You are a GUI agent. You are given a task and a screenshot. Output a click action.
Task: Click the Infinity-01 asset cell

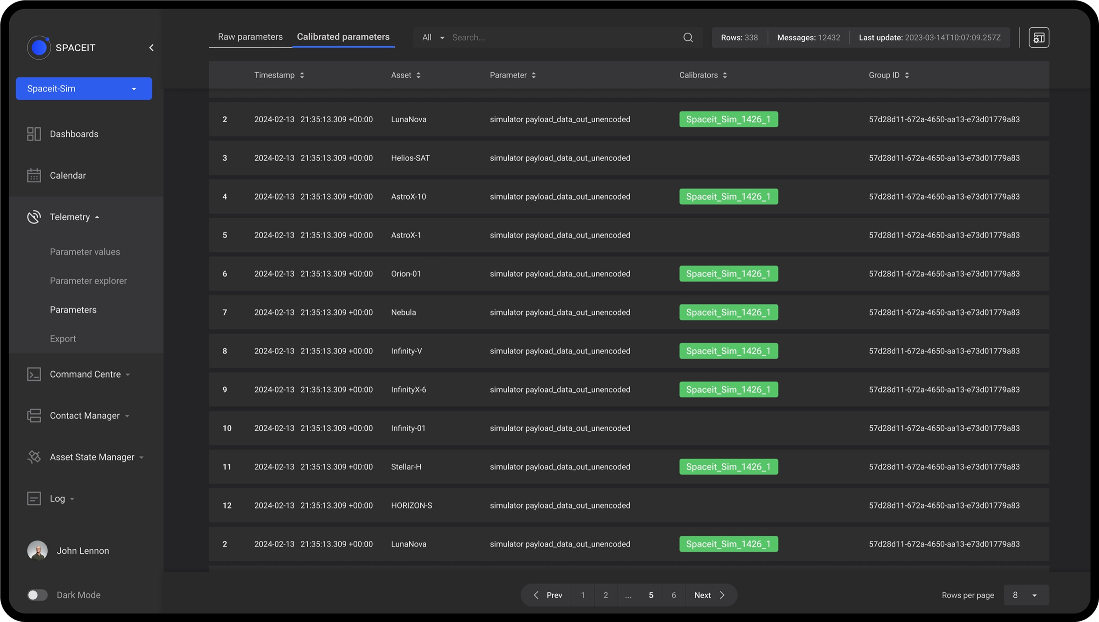coord(408,428)
